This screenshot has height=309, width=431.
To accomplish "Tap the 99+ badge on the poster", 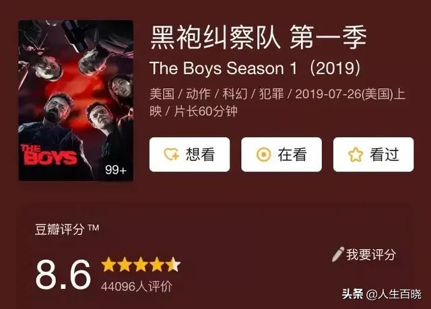I will (x=116, y=170).
